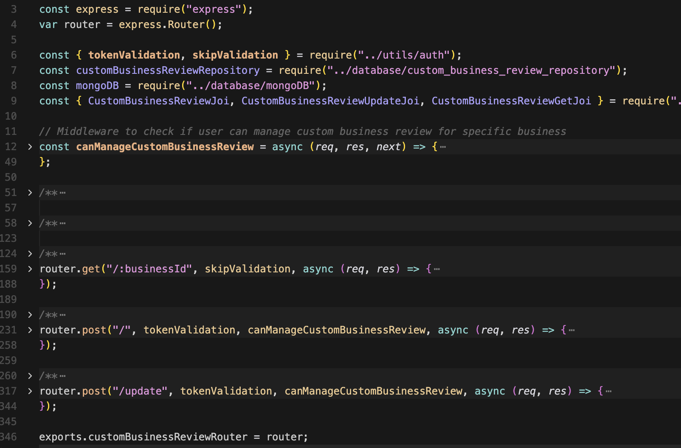Image resolution: width=681 pixels, height=448 pixels.
Task: Click the folded ellipsis on the router.post("/update") line
Action: point(608,392)
